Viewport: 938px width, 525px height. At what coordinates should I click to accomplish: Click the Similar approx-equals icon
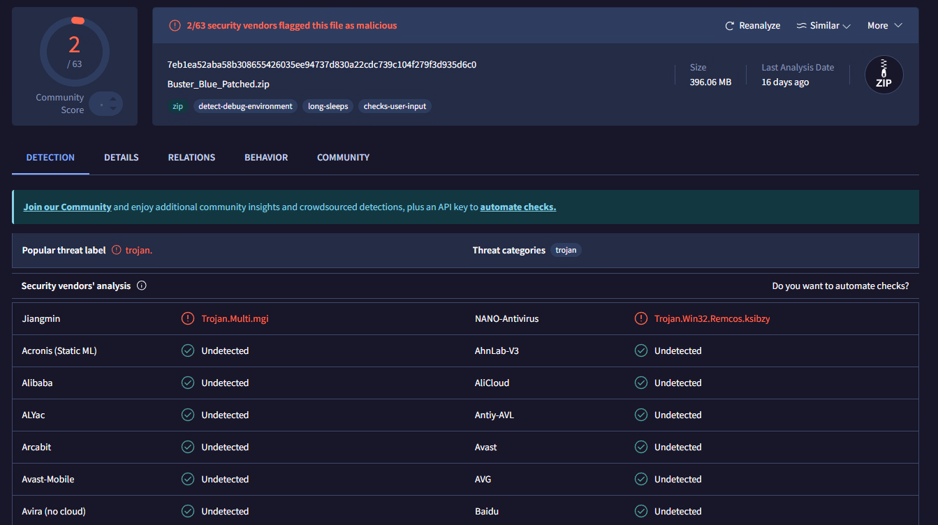click(x=801, y=26)
